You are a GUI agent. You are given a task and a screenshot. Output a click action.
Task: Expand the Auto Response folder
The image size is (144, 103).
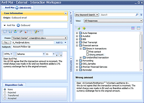tap(77, 33)
